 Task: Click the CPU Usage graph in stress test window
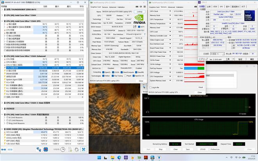pyautogui.click(x=199, y=129)
